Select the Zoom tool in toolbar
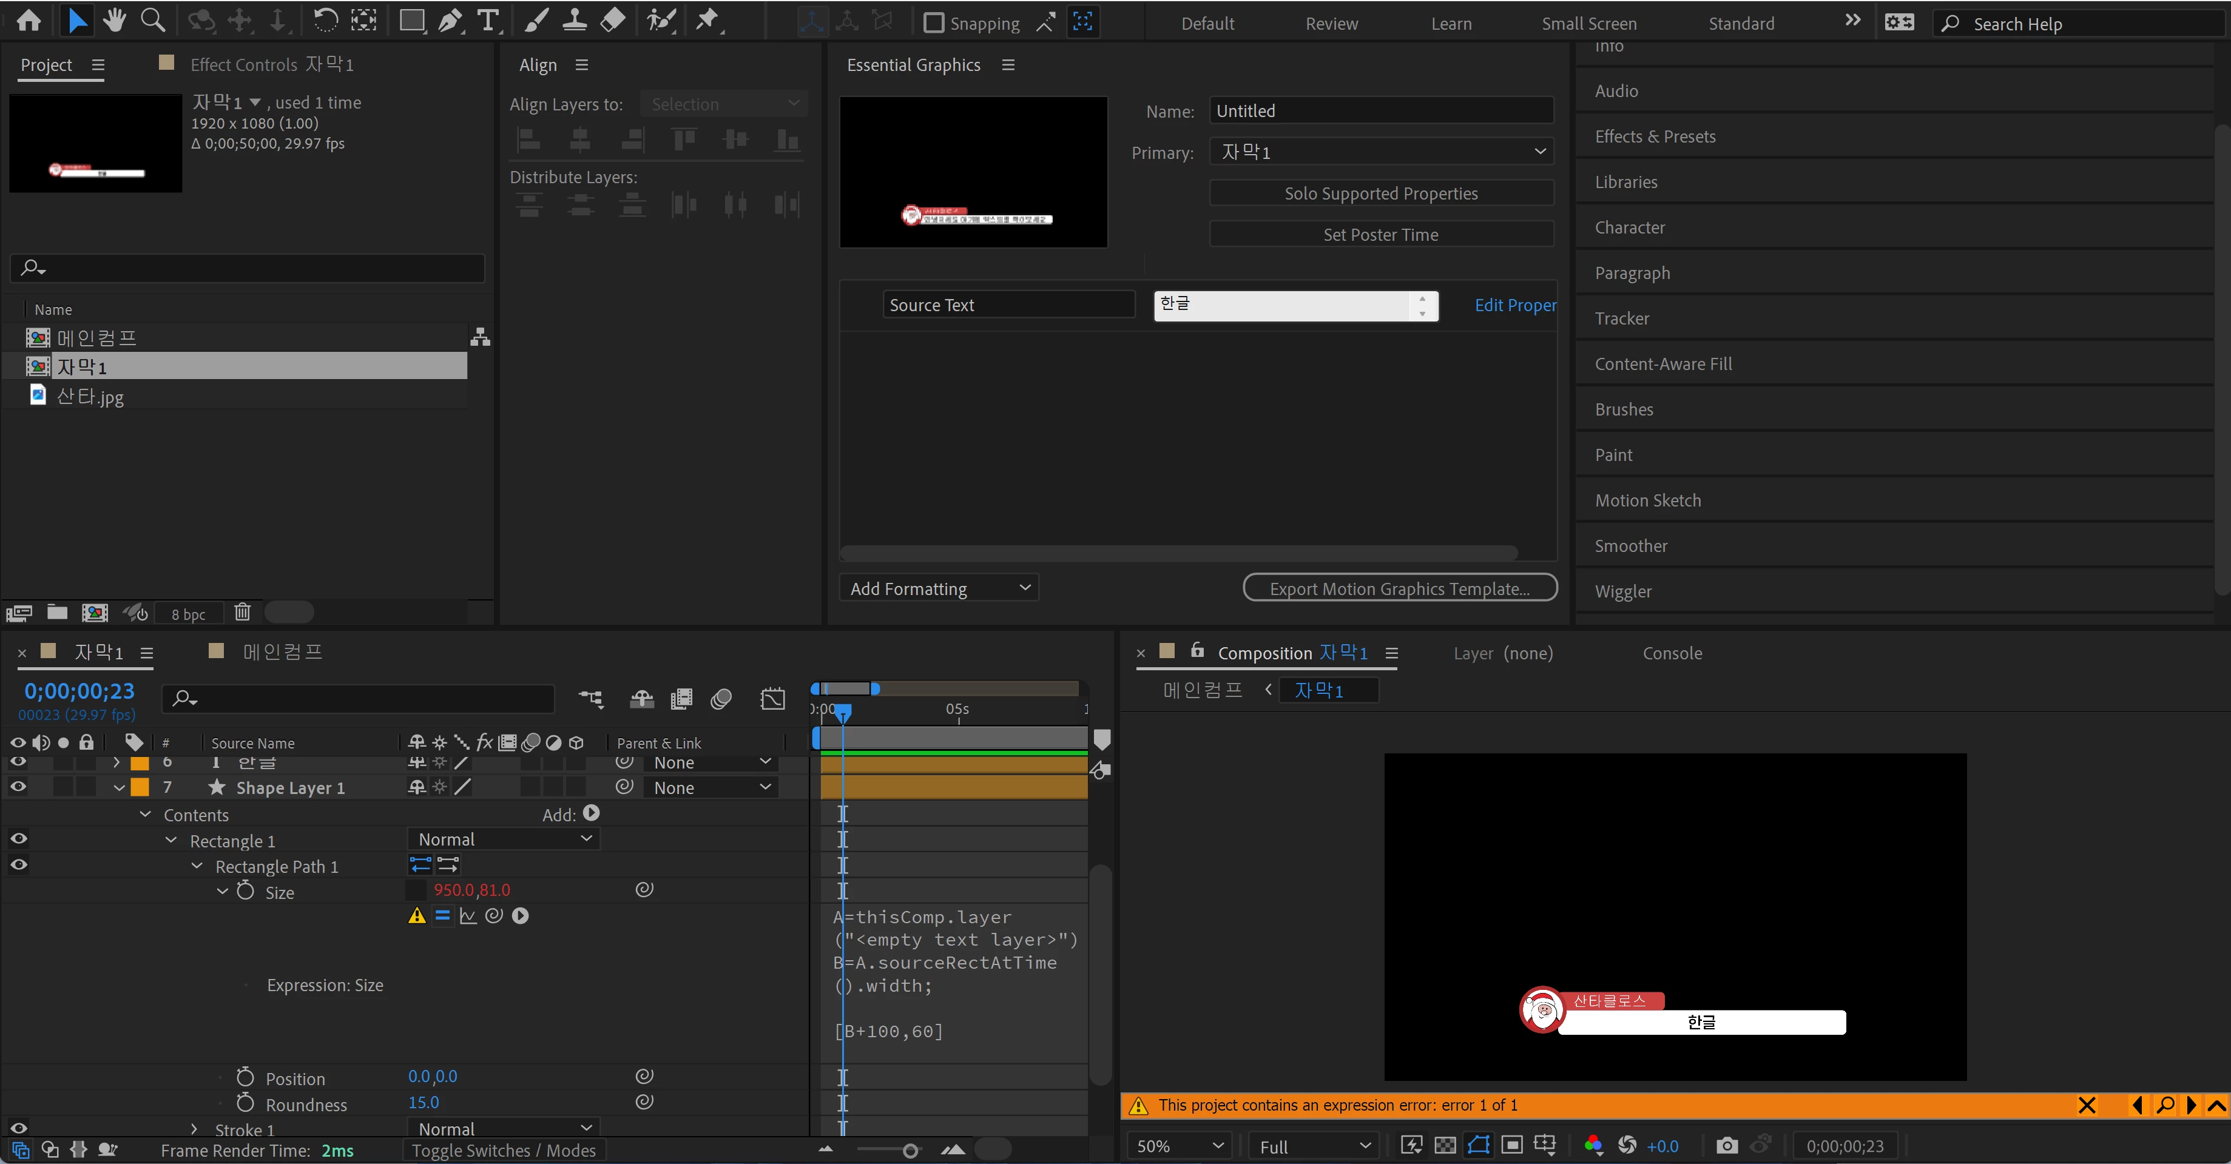Viewport: 2231px width, 1164px height. [152, 21]
